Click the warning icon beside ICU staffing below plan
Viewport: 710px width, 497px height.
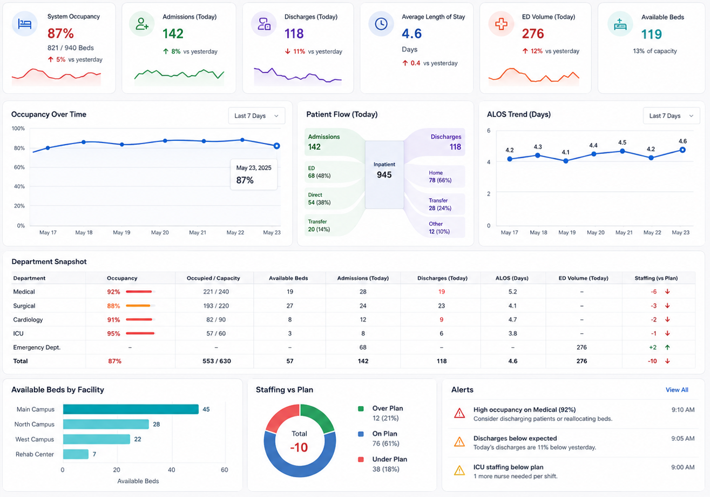pos(459,471)
